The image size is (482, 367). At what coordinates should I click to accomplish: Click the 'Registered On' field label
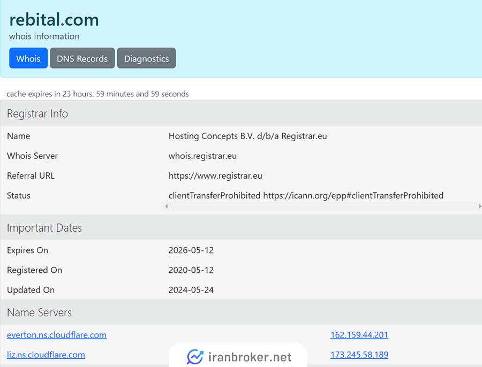click(x=34, y=270)
